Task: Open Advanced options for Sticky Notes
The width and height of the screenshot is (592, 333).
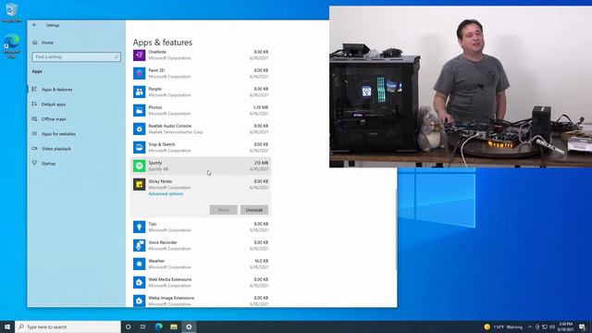Action: [x=166, y=193]
